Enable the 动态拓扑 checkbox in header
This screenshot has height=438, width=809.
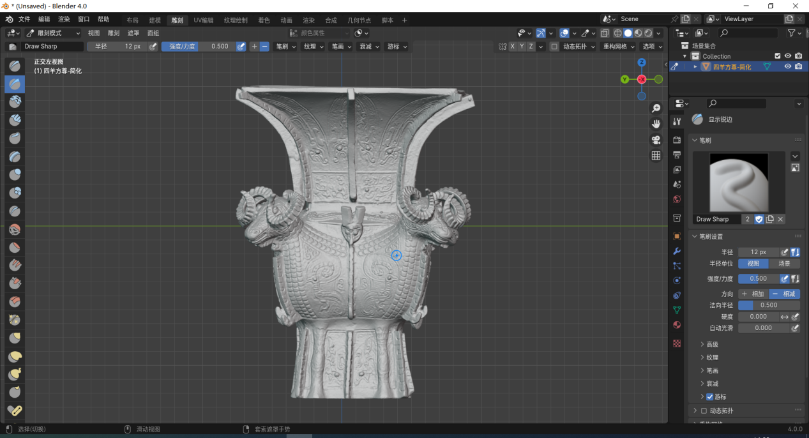(x=554, y=47)
